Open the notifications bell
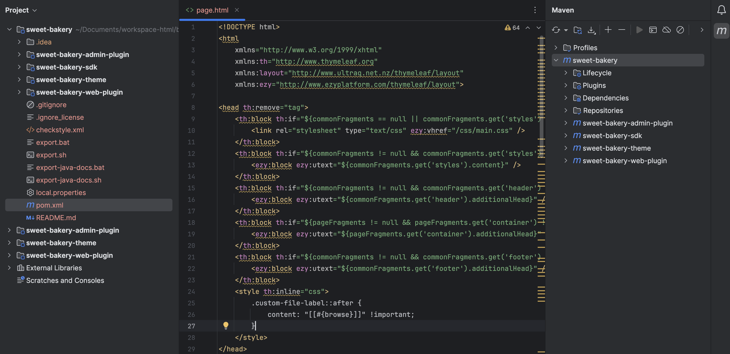The image size is (730, 354). pos(721,10)
